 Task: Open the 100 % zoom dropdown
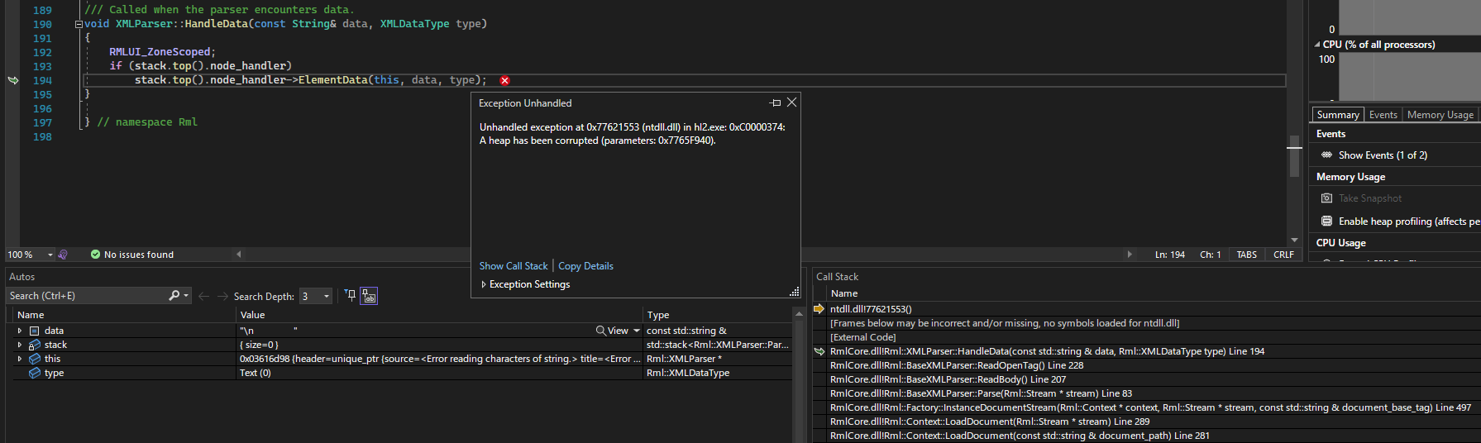pyautogui.click(x=50, y=255)
